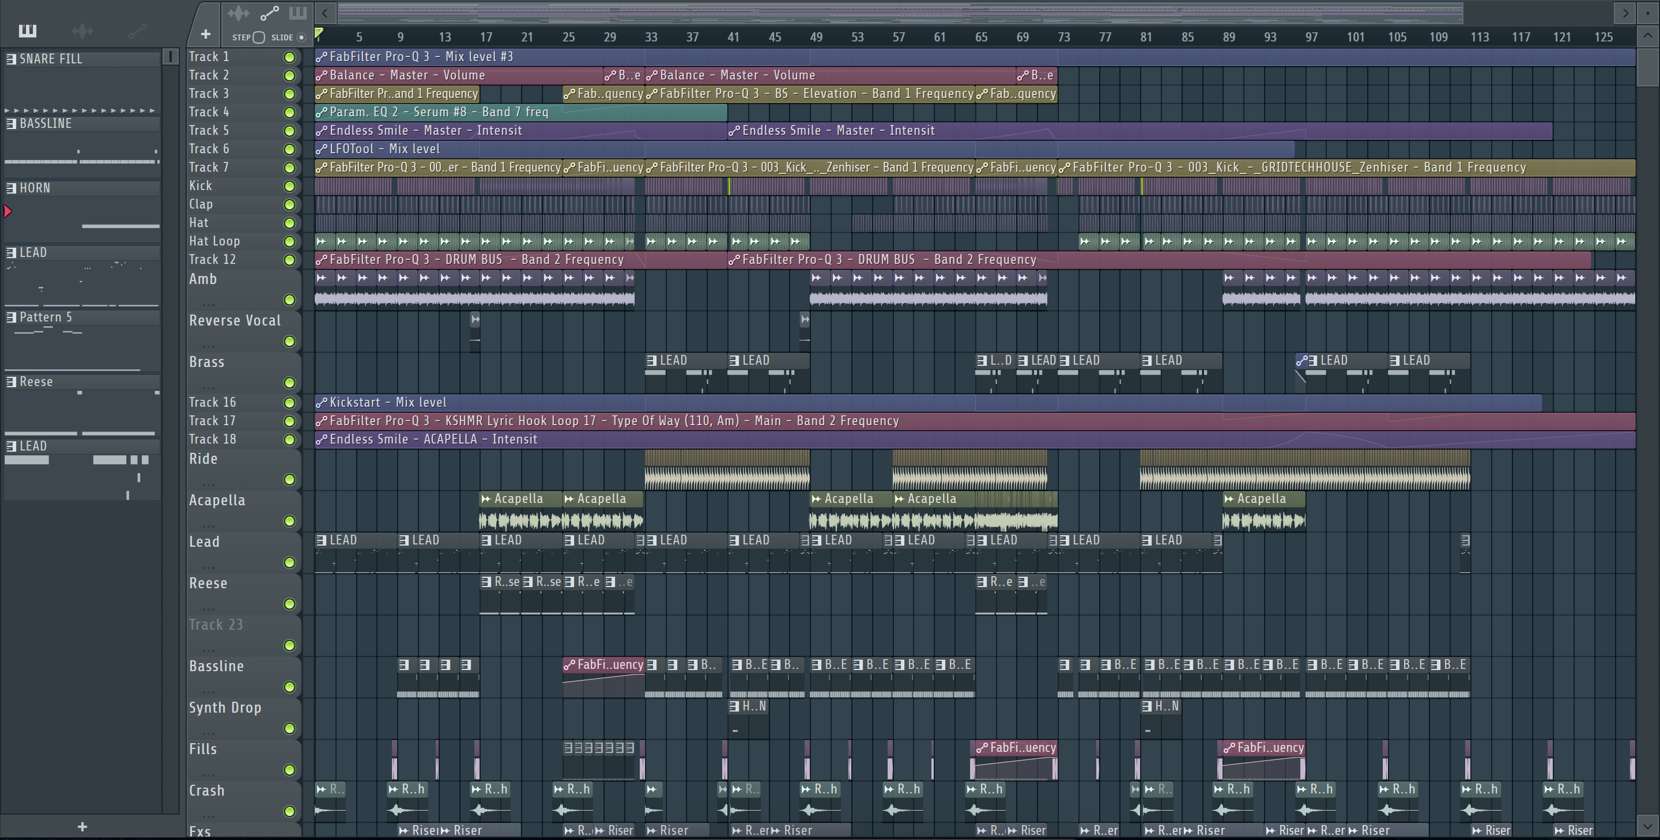Click the playhead marker at bar 1

pos(319,32)
